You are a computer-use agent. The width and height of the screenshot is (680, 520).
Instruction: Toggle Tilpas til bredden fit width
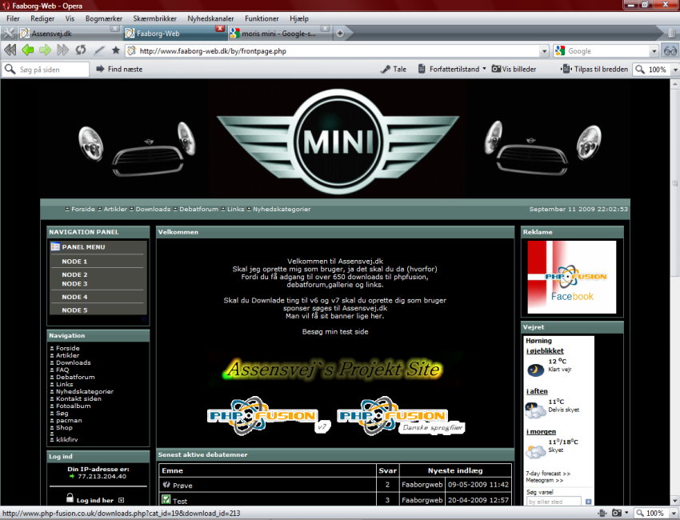[x=594, y=70]
